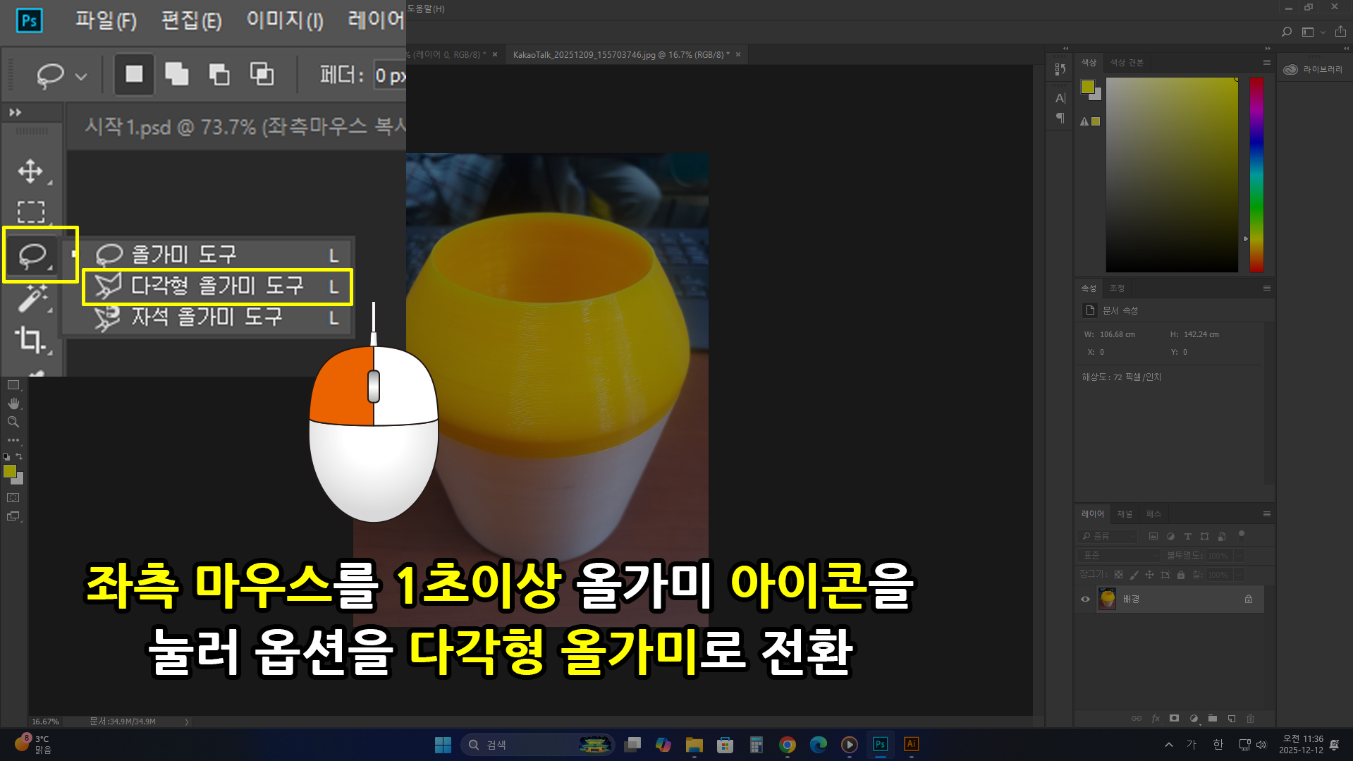Click the share icon at top right
Screen dimensions: 1353x761
1340,32
